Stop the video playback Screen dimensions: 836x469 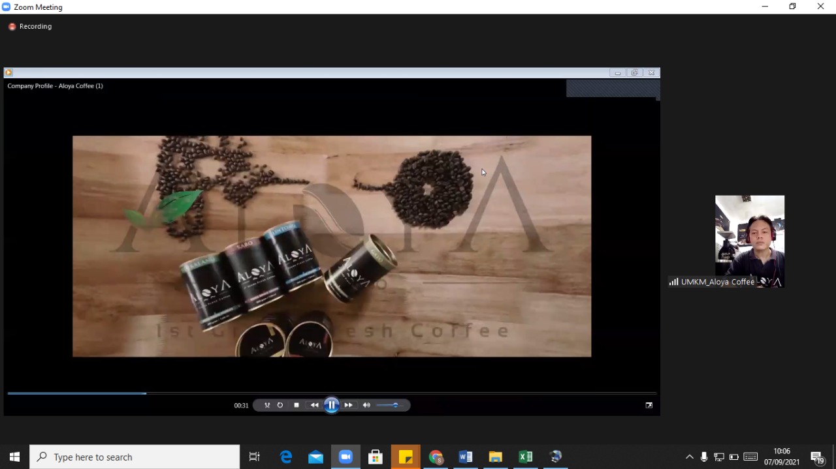click(x=297, y=405)
